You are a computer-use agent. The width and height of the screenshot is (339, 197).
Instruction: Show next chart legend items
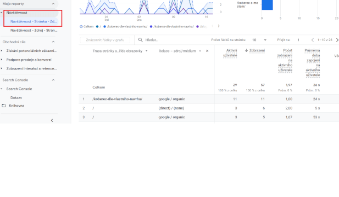pyautogui.click(x=219, y=26)
